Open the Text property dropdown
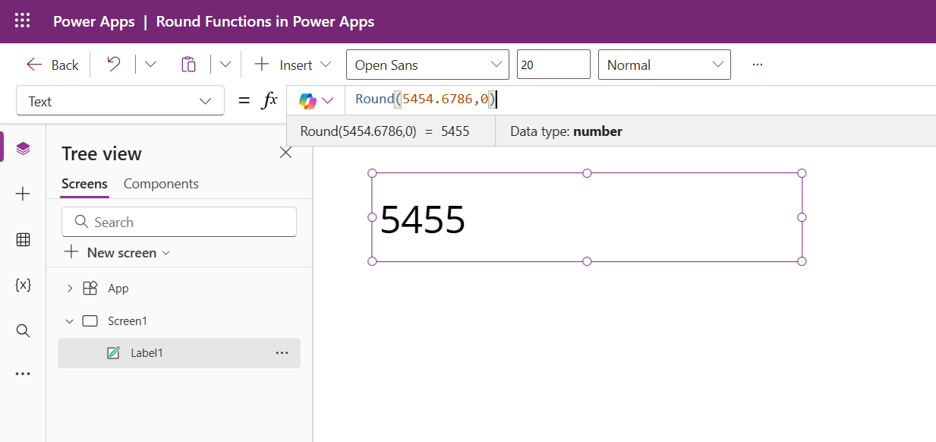The image size is (936, 442). [119, 100]
